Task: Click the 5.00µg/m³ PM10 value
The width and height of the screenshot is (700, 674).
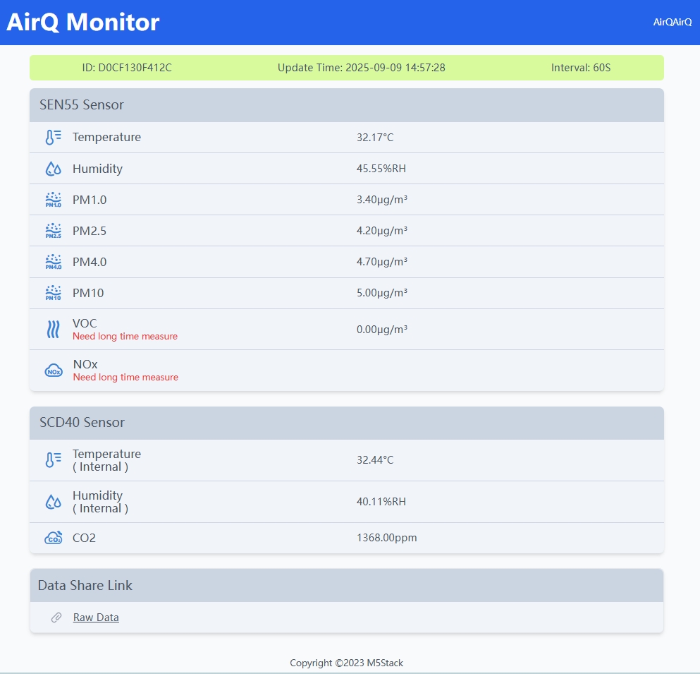Action: click(381, 293)
